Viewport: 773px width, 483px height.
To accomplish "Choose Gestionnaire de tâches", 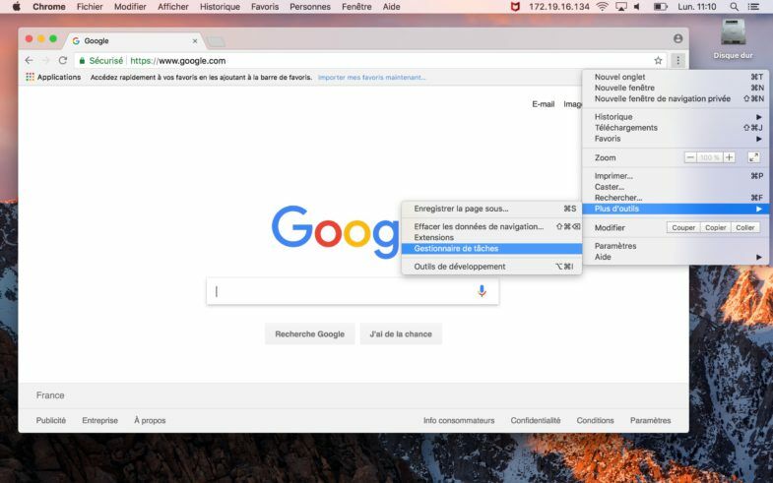I will pyautogui.click(x=491, y=249).
